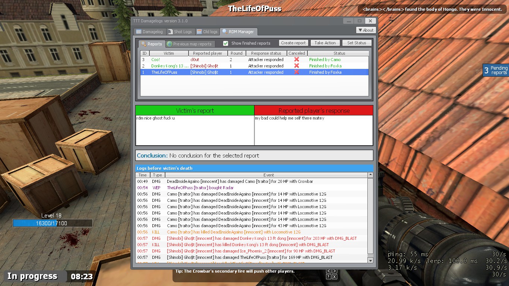This screenshot has height=286, width=509.
Task: Sort reports by ID column header
Action: point(145,53)
